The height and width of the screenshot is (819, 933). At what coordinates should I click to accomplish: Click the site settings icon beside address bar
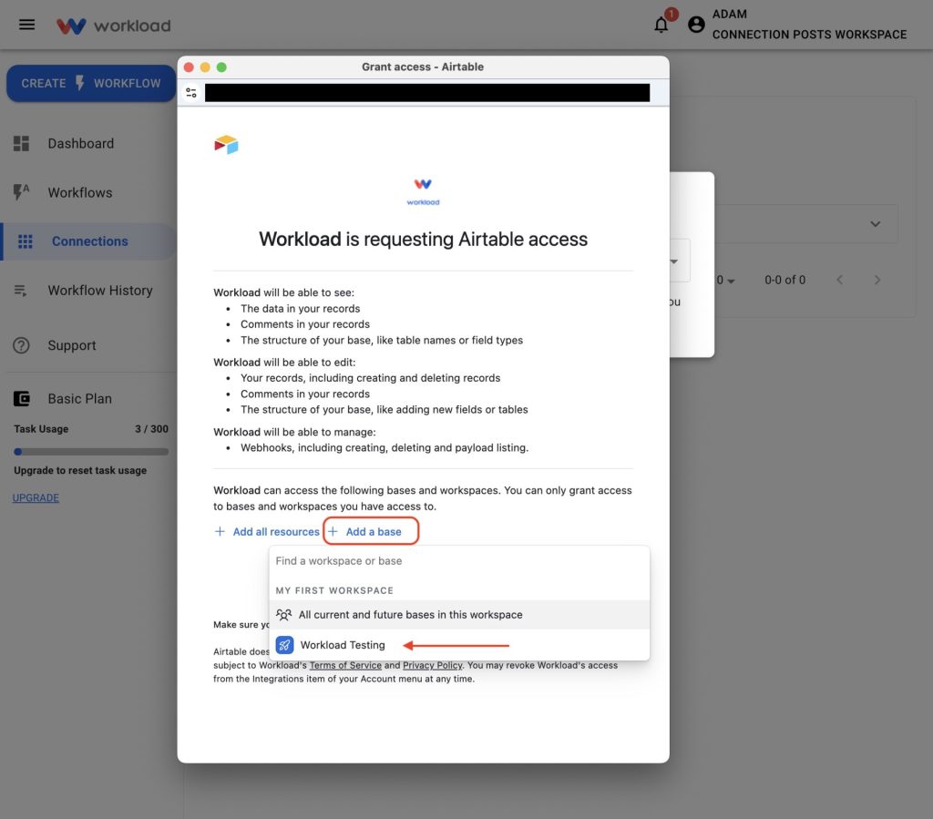point(191,93)
